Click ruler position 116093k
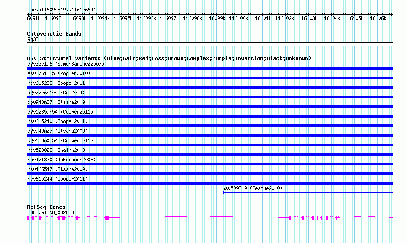 click(x=77, y=18)
